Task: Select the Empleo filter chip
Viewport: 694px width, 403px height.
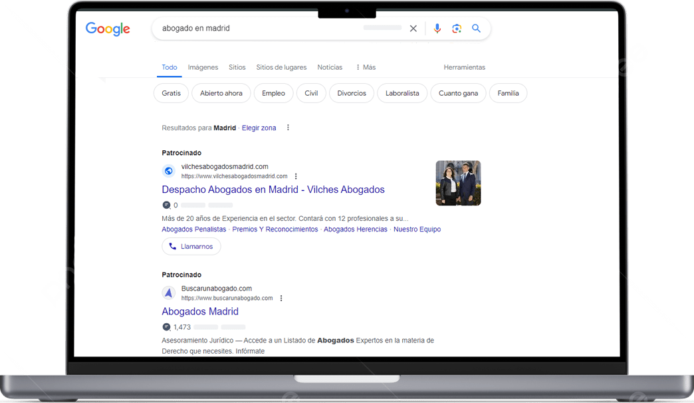Action: pyautogui.click(x=273, y=93)
